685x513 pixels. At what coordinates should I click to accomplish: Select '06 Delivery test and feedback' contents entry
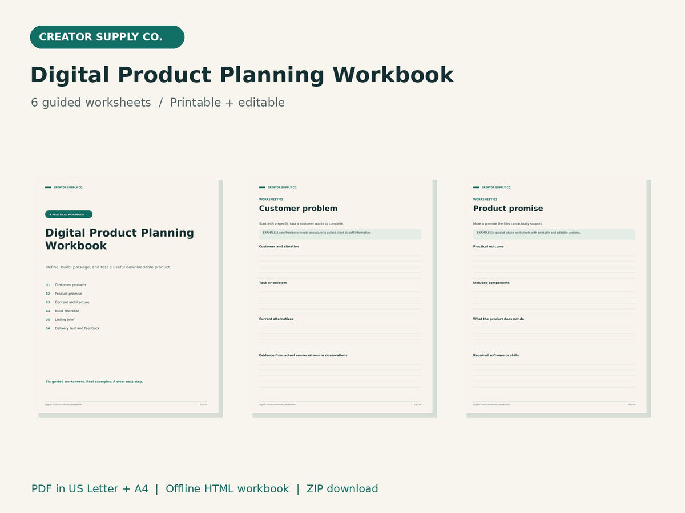pyautogui.click(x=72, y=328)
